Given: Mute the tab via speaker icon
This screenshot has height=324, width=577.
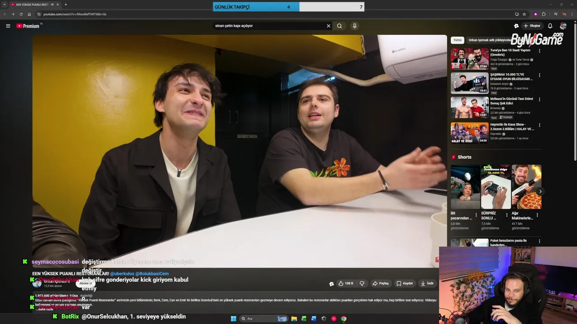Looking at the screenshot, I should (x=52, y=4).
